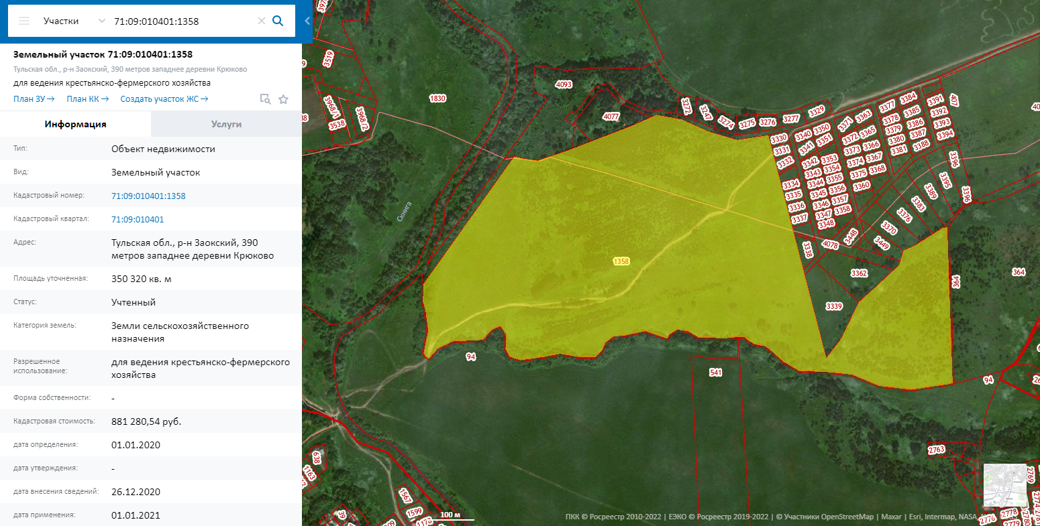This screenshot has width=1040, height=526.
Task: Open the hamburger menu in search bar
Action: point(24,21)
